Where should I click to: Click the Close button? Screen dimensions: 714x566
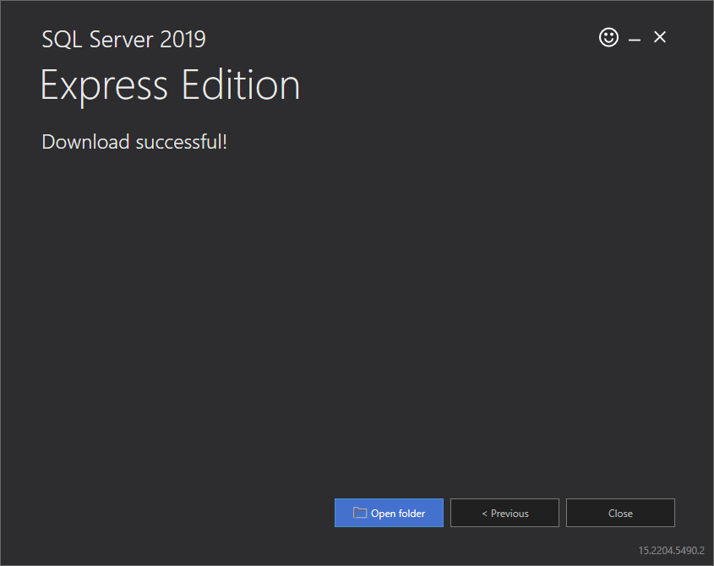pos(620,513)
